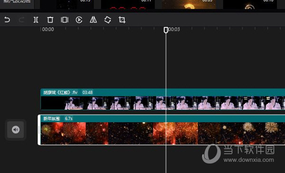Undo the last edit with the back arrow
Viewport: 285px width, 173px height.
7,19
